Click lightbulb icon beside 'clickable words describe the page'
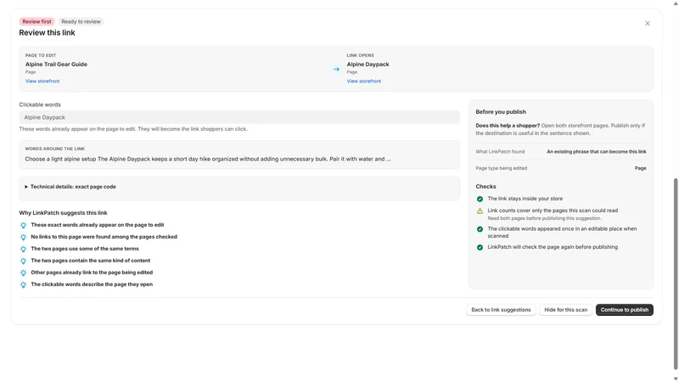The image size is (679, 382). 24,284
